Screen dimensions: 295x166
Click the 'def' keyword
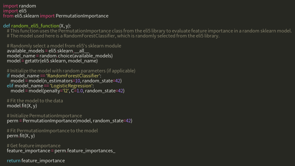7,26
